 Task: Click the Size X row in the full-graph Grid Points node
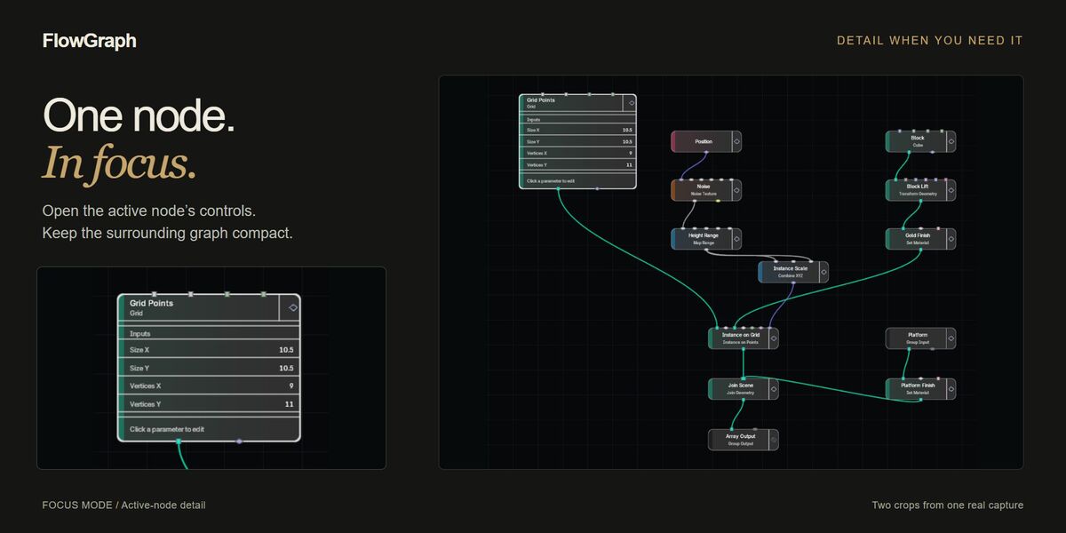tap(577, 130)
